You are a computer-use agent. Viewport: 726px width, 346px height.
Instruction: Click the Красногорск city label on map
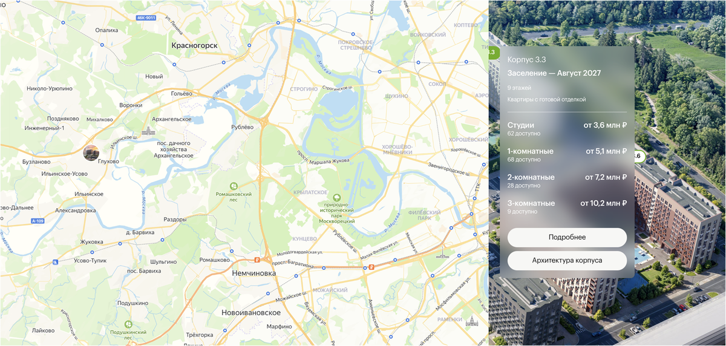point(194,45)
